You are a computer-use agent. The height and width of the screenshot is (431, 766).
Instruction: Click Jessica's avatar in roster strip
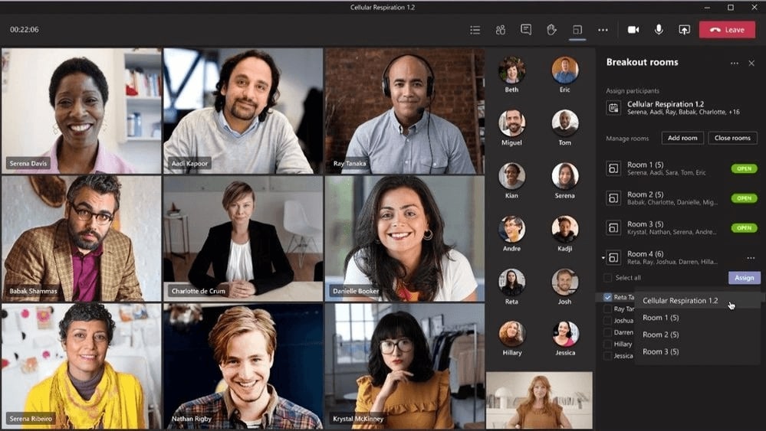[x=565, y=334]
